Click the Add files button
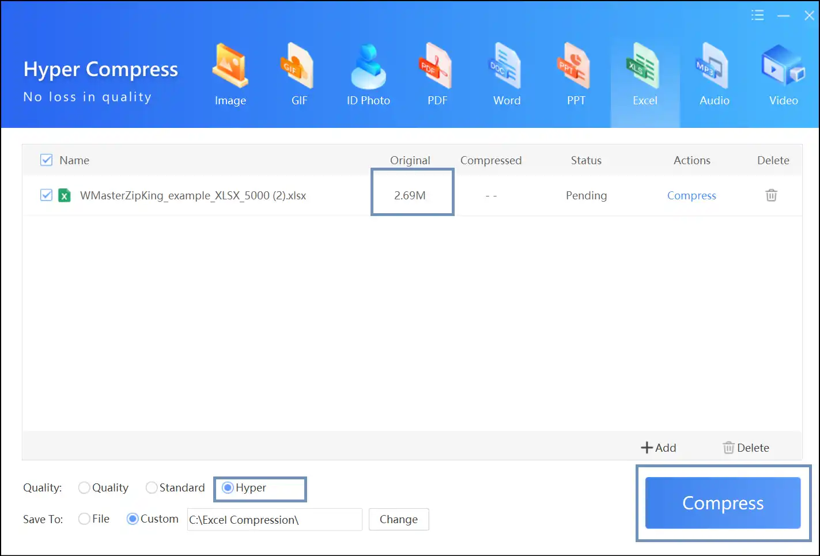The width and height of the screenshot is (820, 556). (x=659, y=448)
